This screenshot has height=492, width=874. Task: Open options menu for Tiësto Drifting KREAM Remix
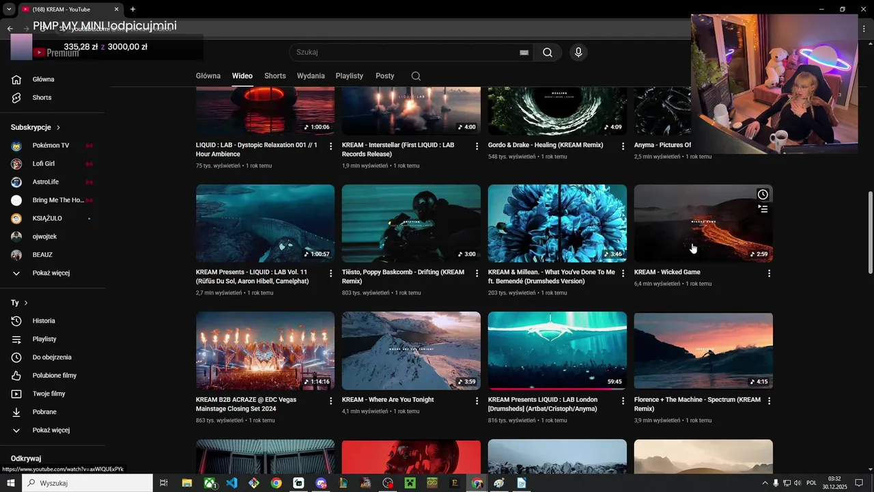coord(477,273)
